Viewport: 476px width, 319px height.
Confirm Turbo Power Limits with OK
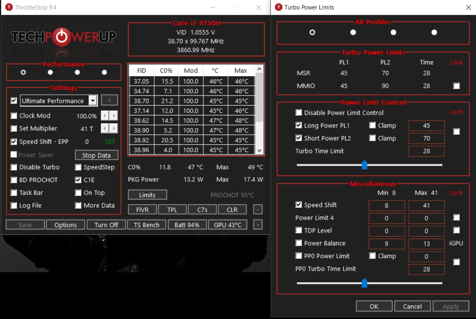[374, 306]
